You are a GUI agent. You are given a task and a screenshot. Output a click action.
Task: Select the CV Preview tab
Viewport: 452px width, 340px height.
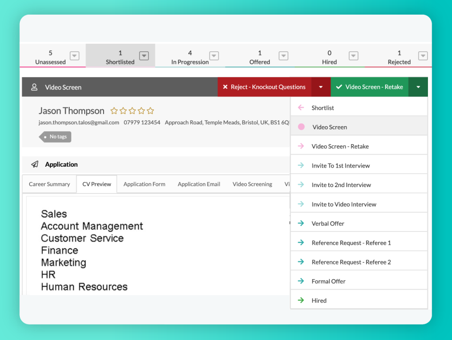tap(97, 184)
